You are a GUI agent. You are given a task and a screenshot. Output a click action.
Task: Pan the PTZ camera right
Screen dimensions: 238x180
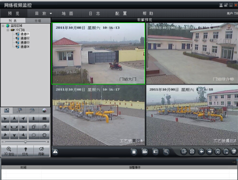tap(23, 127)
